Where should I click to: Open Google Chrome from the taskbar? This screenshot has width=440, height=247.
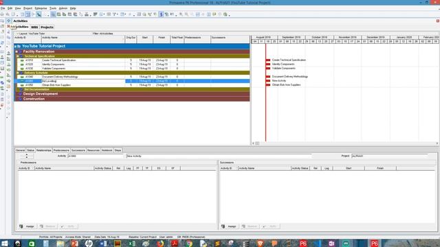(189, 244)
